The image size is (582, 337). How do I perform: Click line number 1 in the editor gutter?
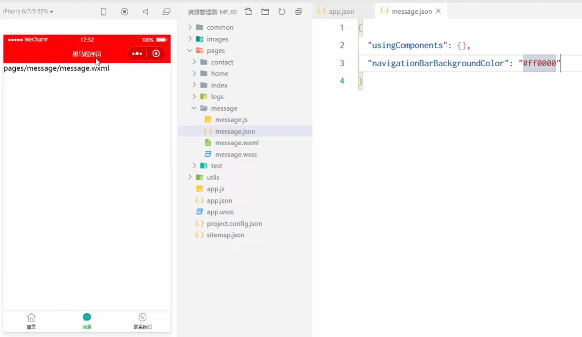point(342,27)
